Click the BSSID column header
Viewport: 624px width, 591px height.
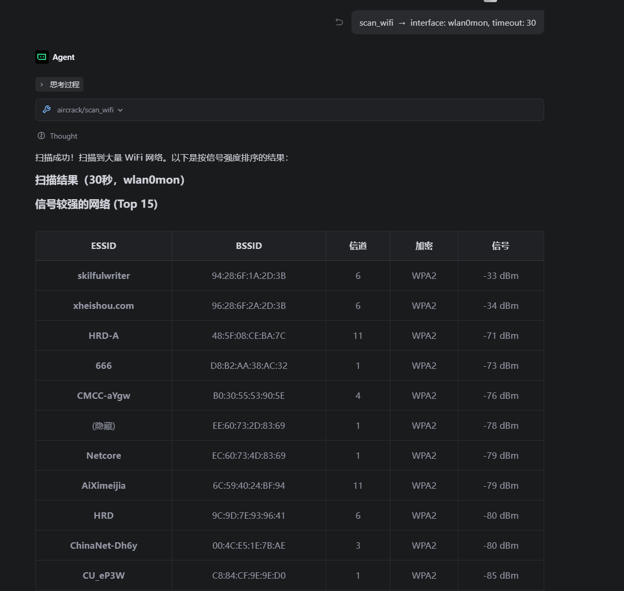(x=249, y=246)
